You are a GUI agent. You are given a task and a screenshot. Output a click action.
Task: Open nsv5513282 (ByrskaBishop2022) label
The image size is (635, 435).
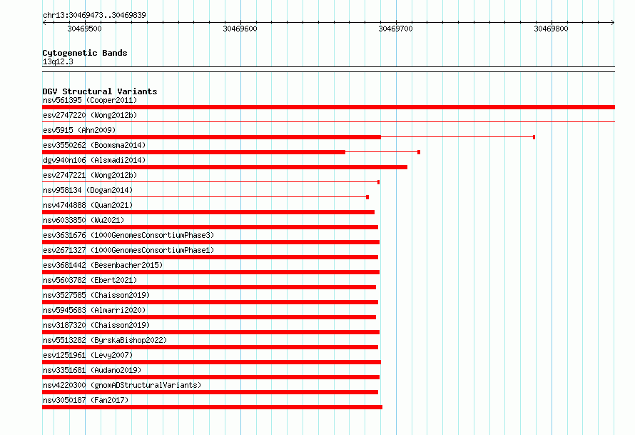(105, 340)
